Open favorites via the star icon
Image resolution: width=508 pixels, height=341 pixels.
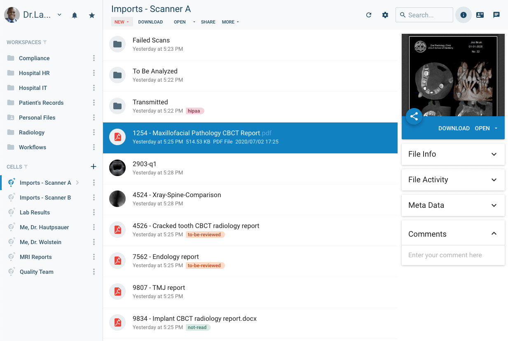tap(92, 15)
